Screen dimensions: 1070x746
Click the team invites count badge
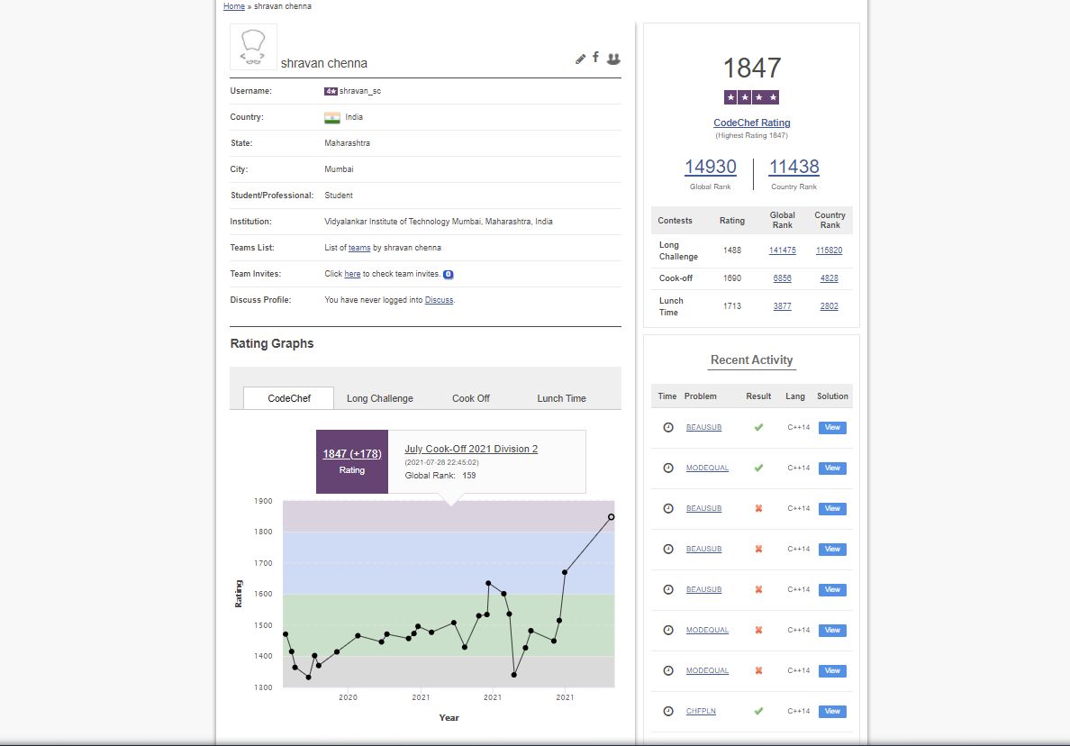coord(449,275)
